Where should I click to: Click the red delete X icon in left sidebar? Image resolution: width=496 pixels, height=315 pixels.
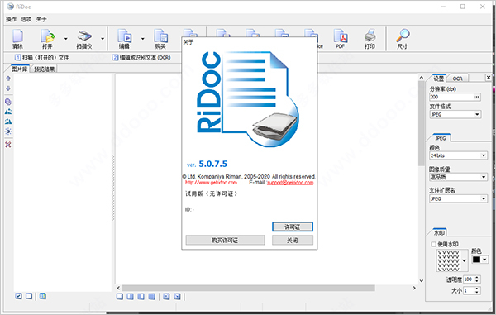[x=8, y=145]
